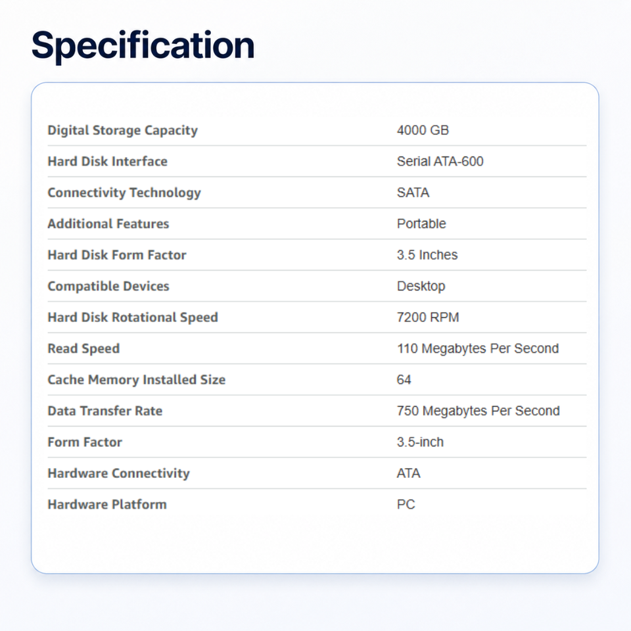Viewport: 631px width, 631px height.
Task: Click the Portable value
Action: 421,223
